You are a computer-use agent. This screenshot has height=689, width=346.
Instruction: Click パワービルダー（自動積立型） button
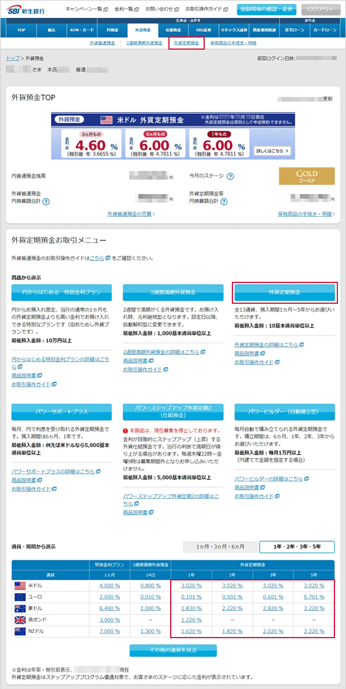(x=285, y=412)
